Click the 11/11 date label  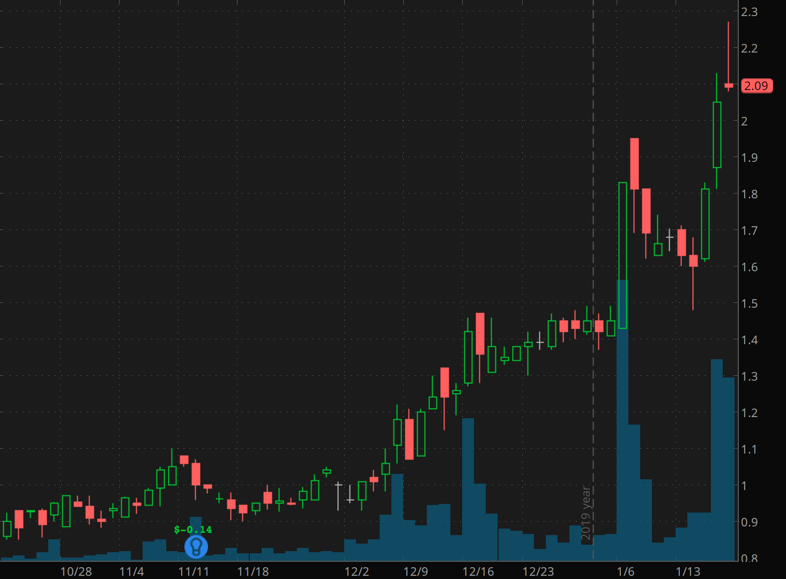point(194,571)
